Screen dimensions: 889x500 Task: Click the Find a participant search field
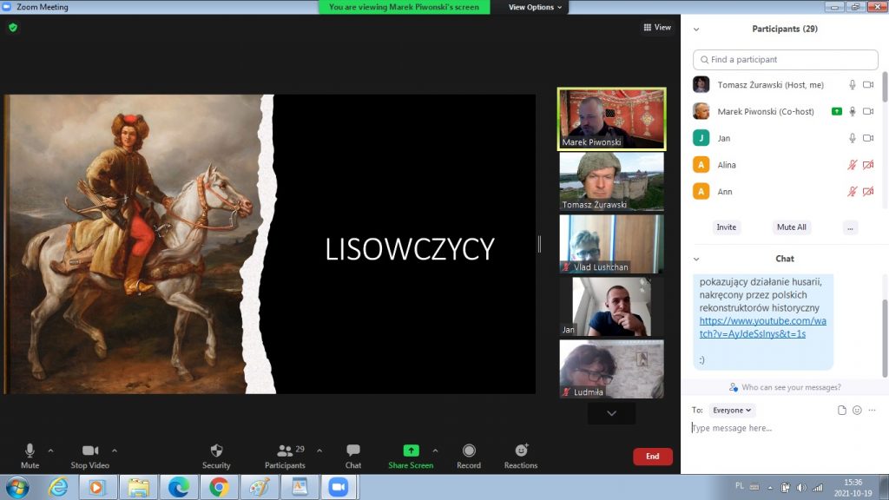786,60
